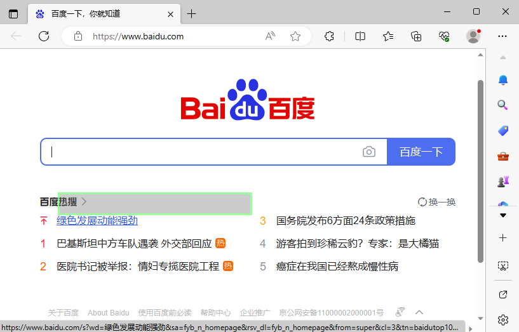The height and width of the screenshot is (332, 519).
Task: Expand the page footer chevron
Action: pyautogui.click(x=419, y=312)
